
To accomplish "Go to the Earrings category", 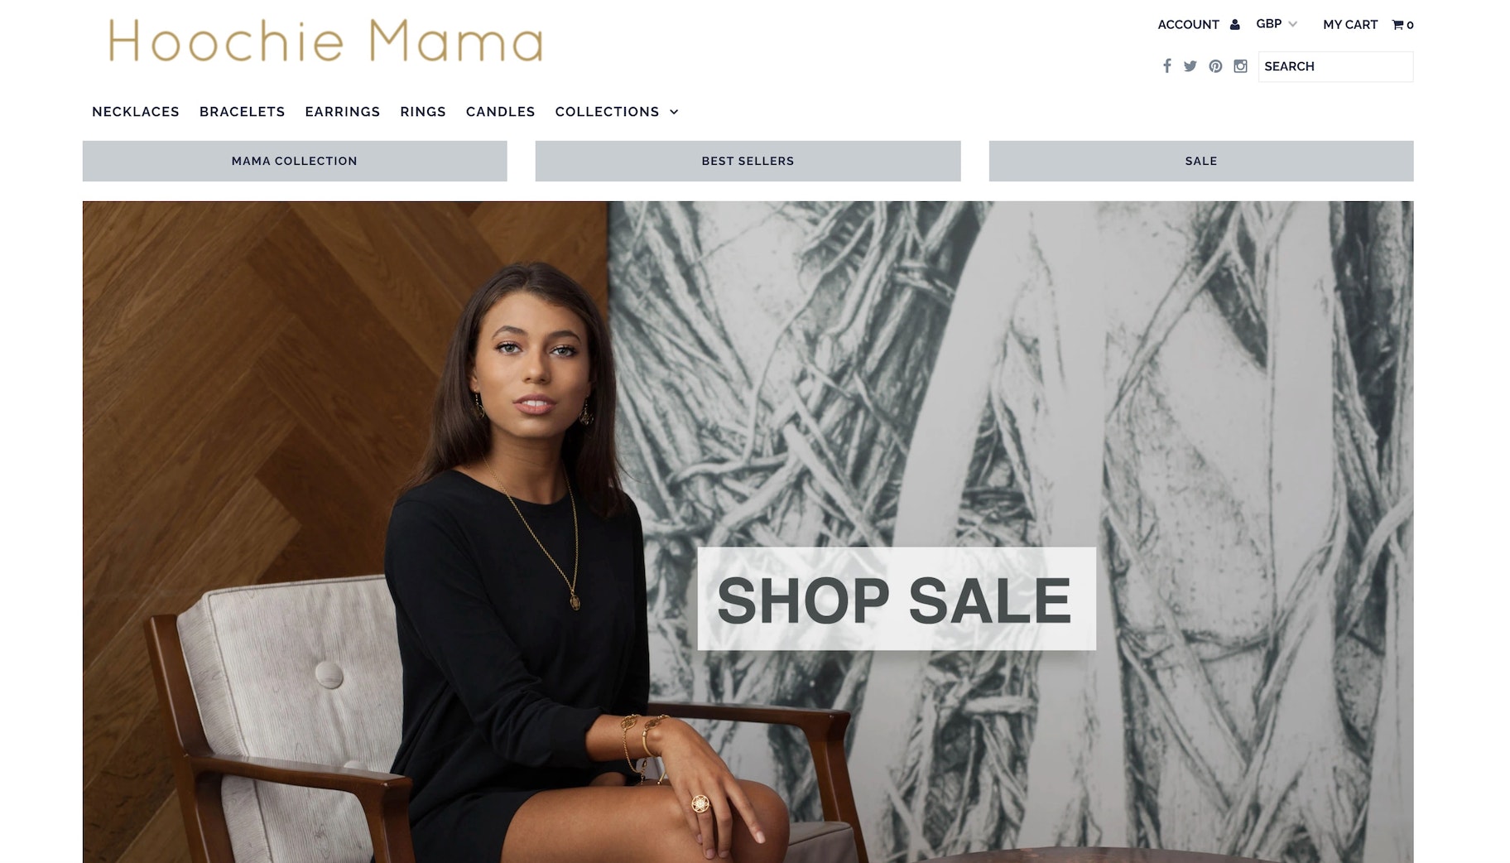I will pyautogui.click(x=342, y=112).
